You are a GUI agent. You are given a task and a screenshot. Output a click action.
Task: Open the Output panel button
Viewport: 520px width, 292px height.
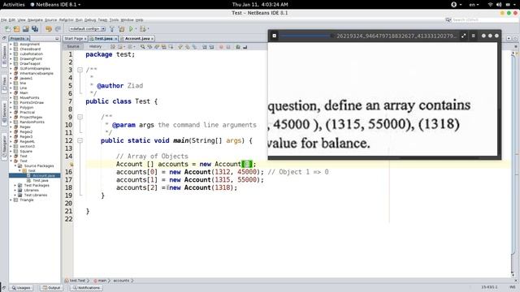51,288
